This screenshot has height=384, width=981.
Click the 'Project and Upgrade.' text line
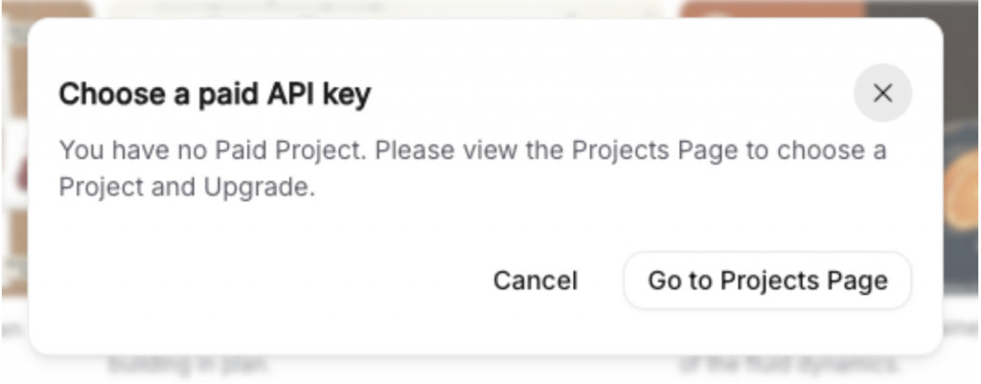coord(187,188)
